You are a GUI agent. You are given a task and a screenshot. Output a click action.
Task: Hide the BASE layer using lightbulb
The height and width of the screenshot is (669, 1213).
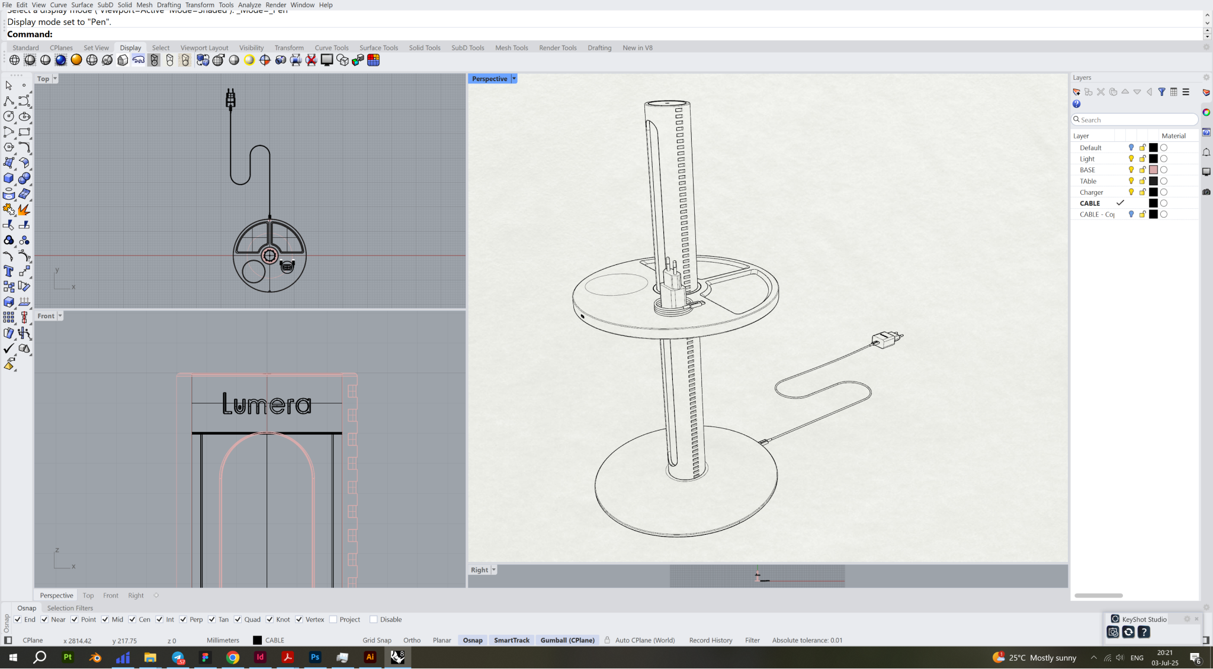1131,170
